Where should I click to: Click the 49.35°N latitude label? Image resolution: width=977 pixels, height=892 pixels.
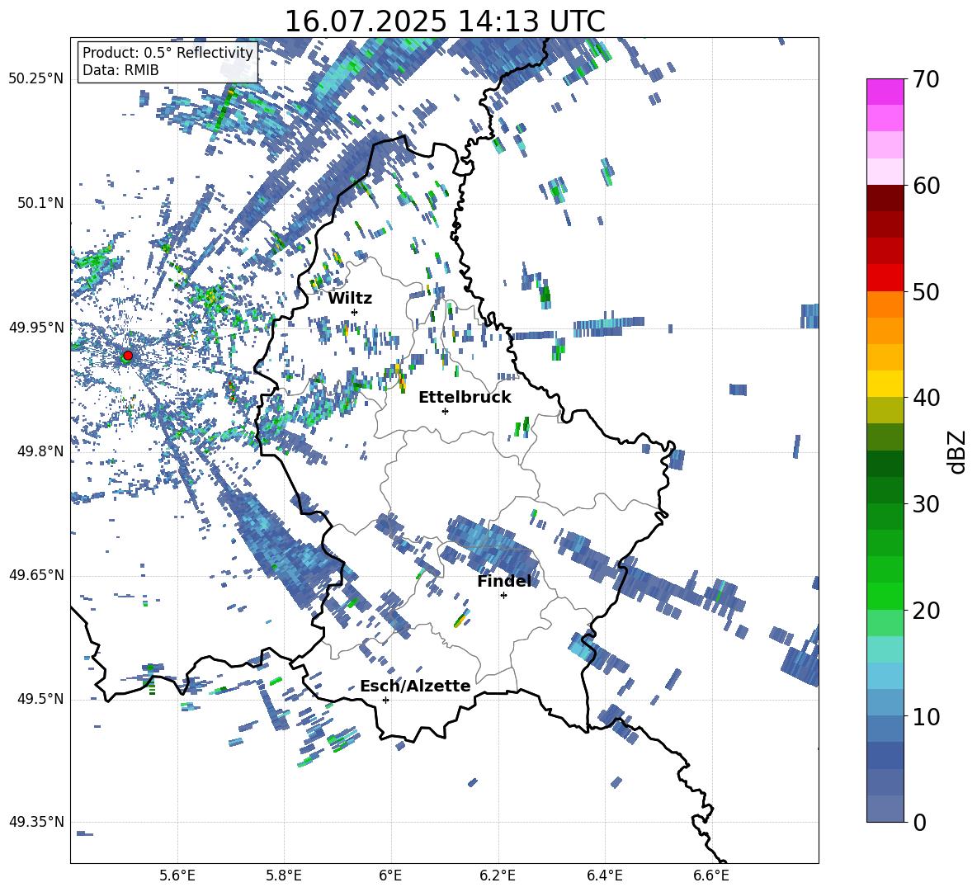pos(36,822)
